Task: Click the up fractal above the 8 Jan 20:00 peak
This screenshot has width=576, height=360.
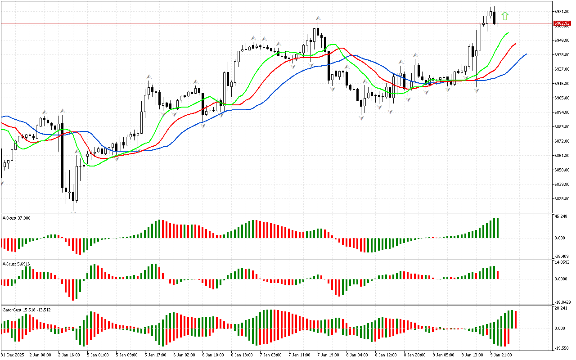Action: [415, 55]
